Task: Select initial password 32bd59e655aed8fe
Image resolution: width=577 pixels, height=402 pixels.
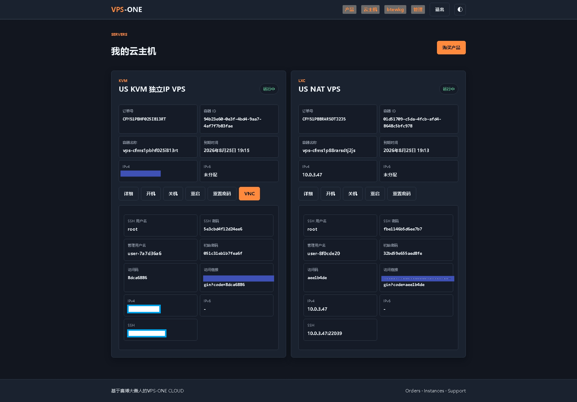Action: pyautogui.click(x=403, y=253)
